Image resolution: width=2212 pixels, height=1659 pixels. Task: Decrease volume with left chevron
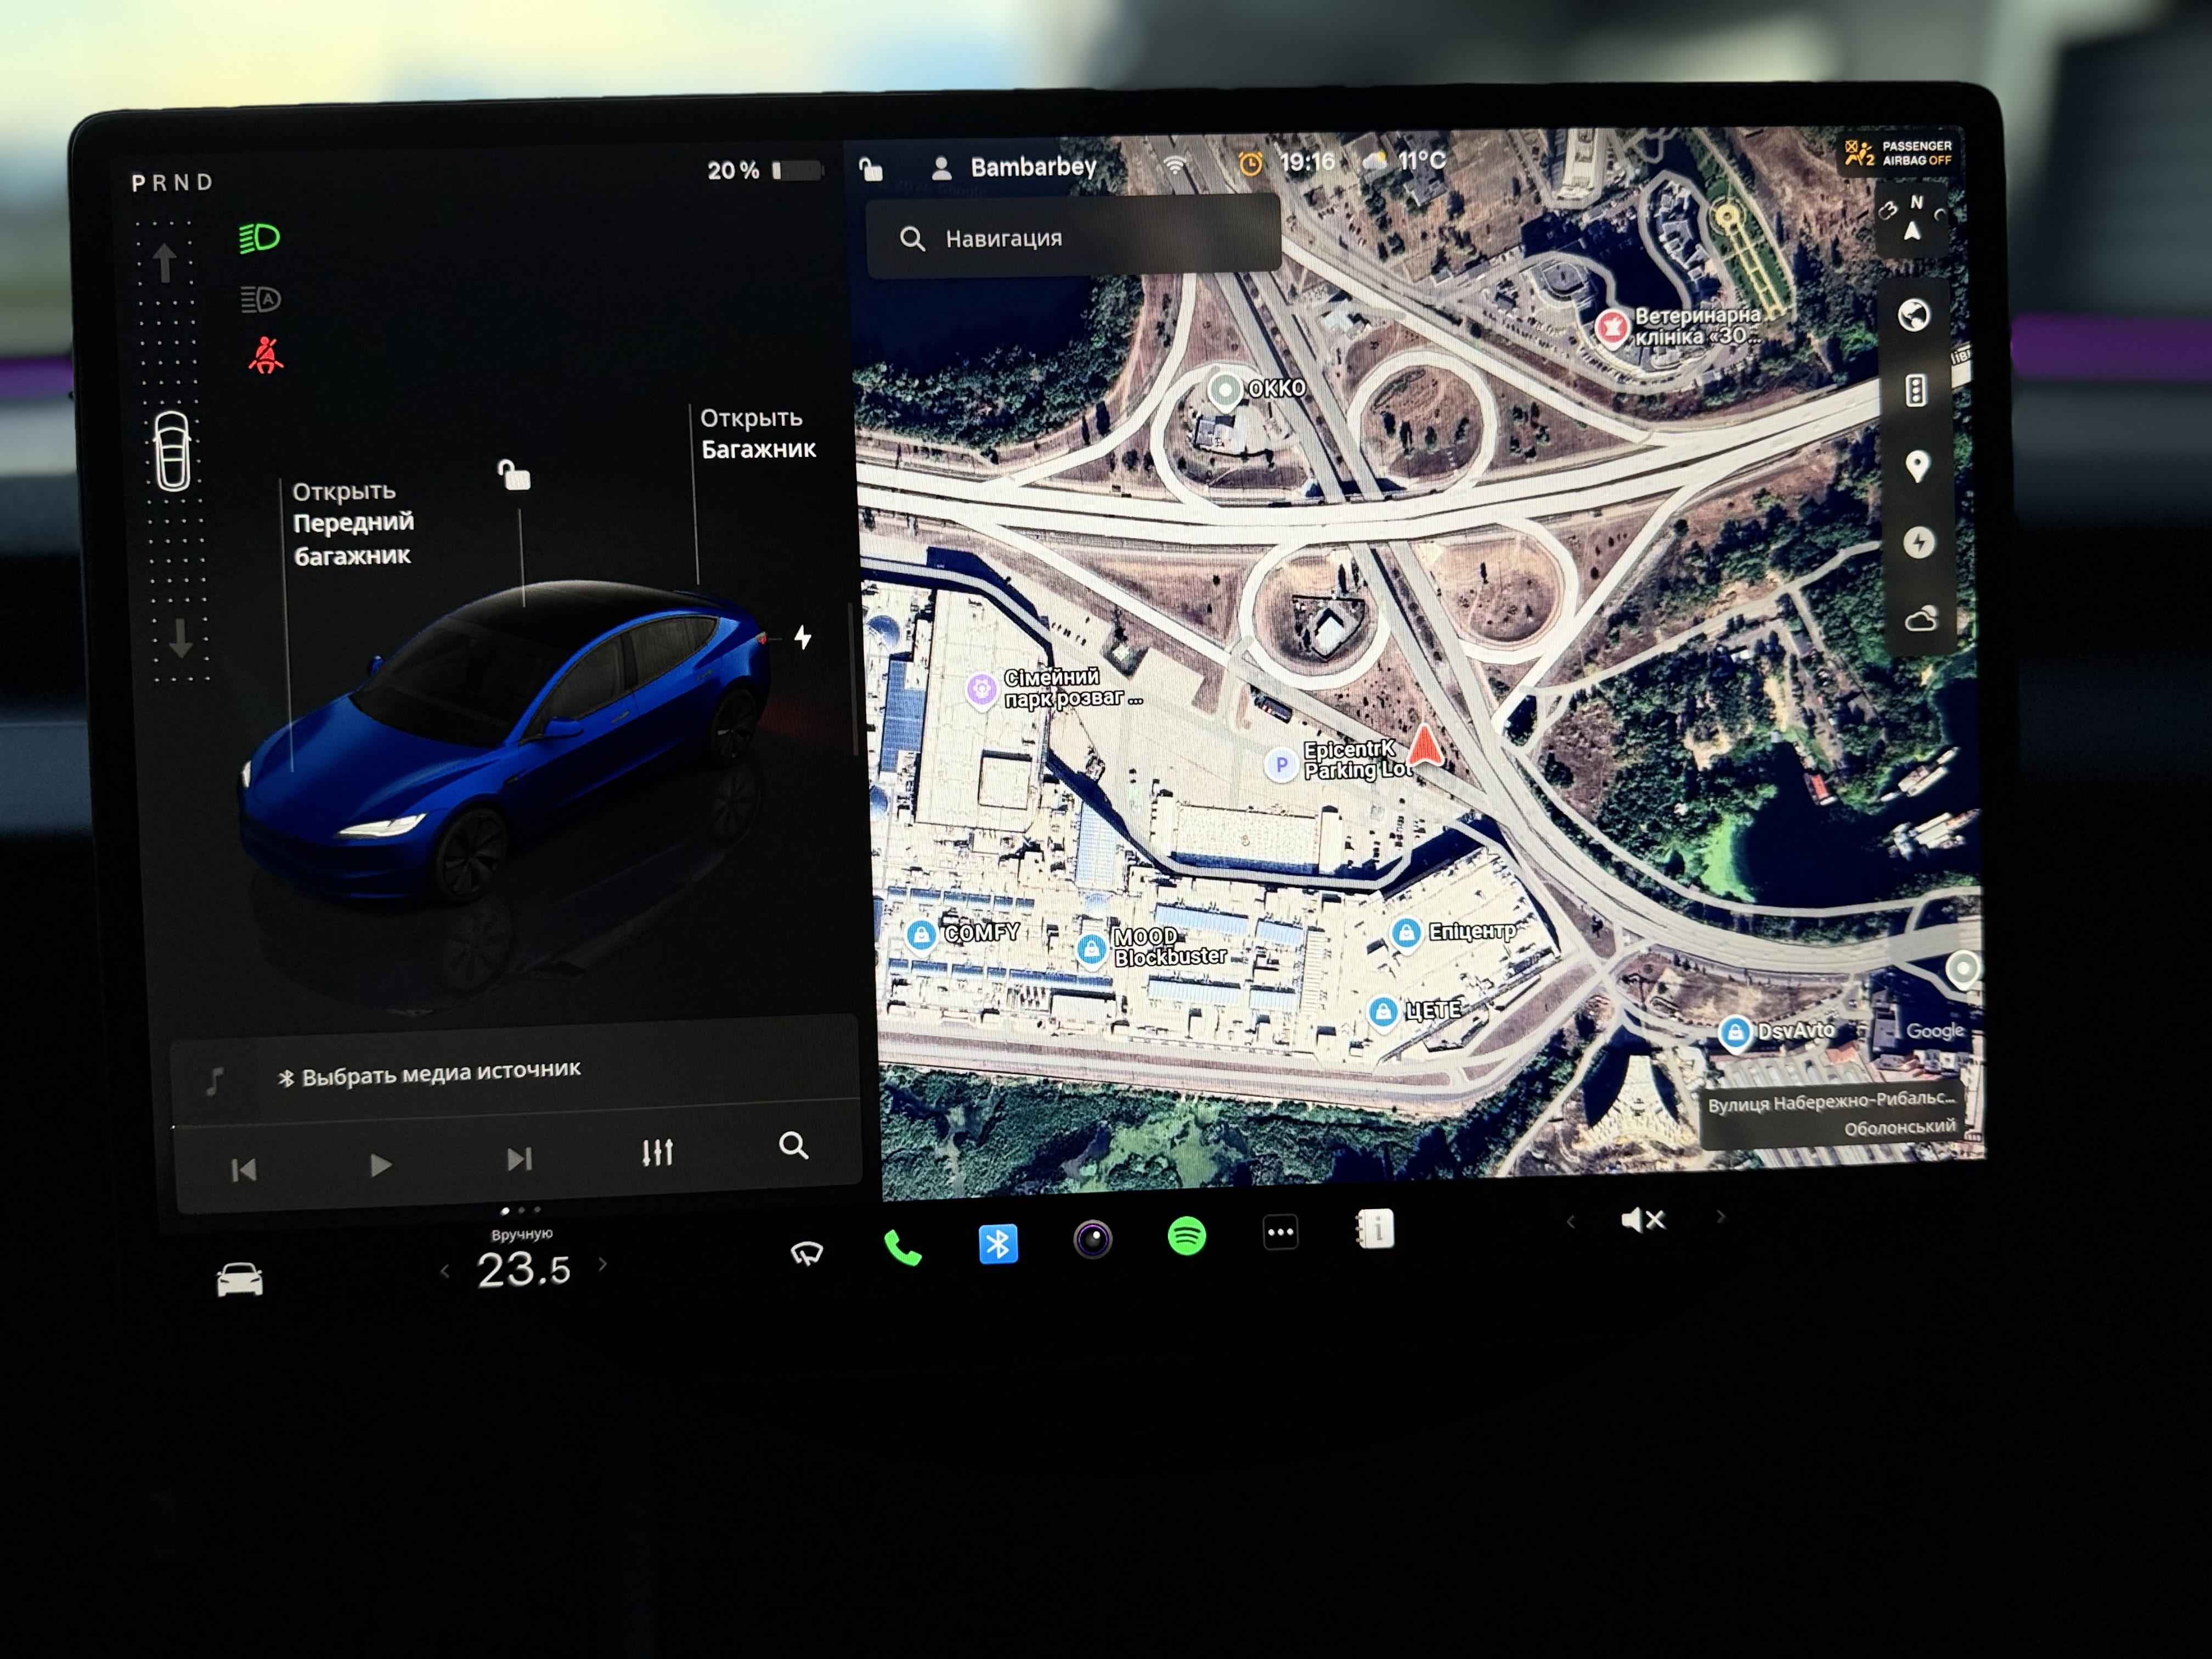tap(1570, 1221)
